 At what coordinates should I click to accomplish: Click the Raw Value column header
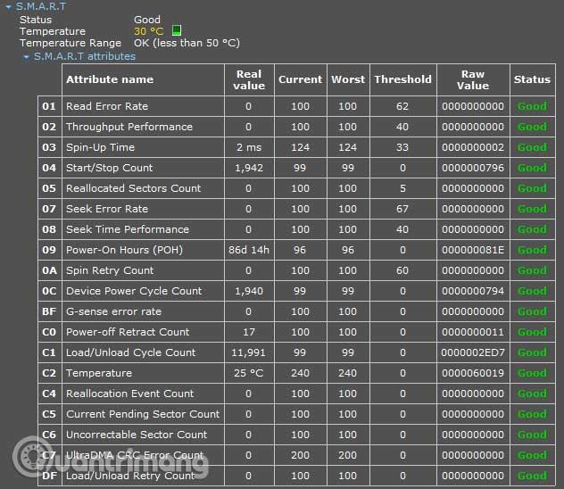point(473,79)
